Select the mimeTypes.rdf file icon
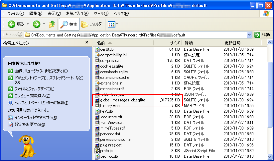This screenshot has width=274, height=161. tap(97, 128)
